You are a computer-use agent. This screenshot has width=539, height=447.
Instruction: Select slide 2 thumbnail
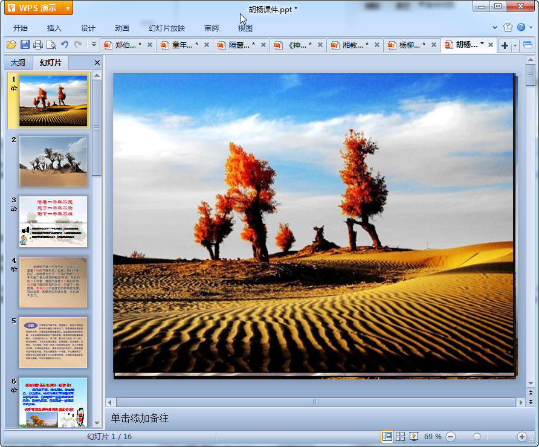[53, 161]
